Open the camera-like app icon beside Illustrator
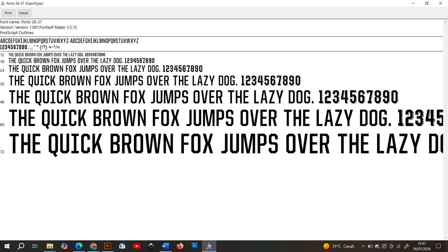This screenshot has height=252, width=448. (122, 246)
